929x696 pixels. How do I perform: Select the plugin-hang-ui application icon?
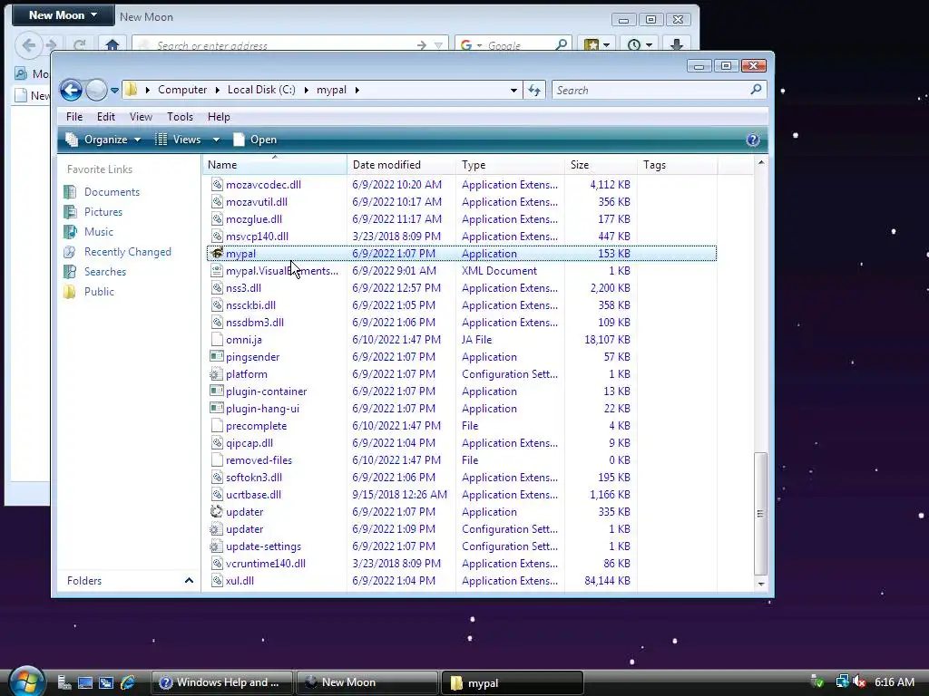click(x=216, y=409)
